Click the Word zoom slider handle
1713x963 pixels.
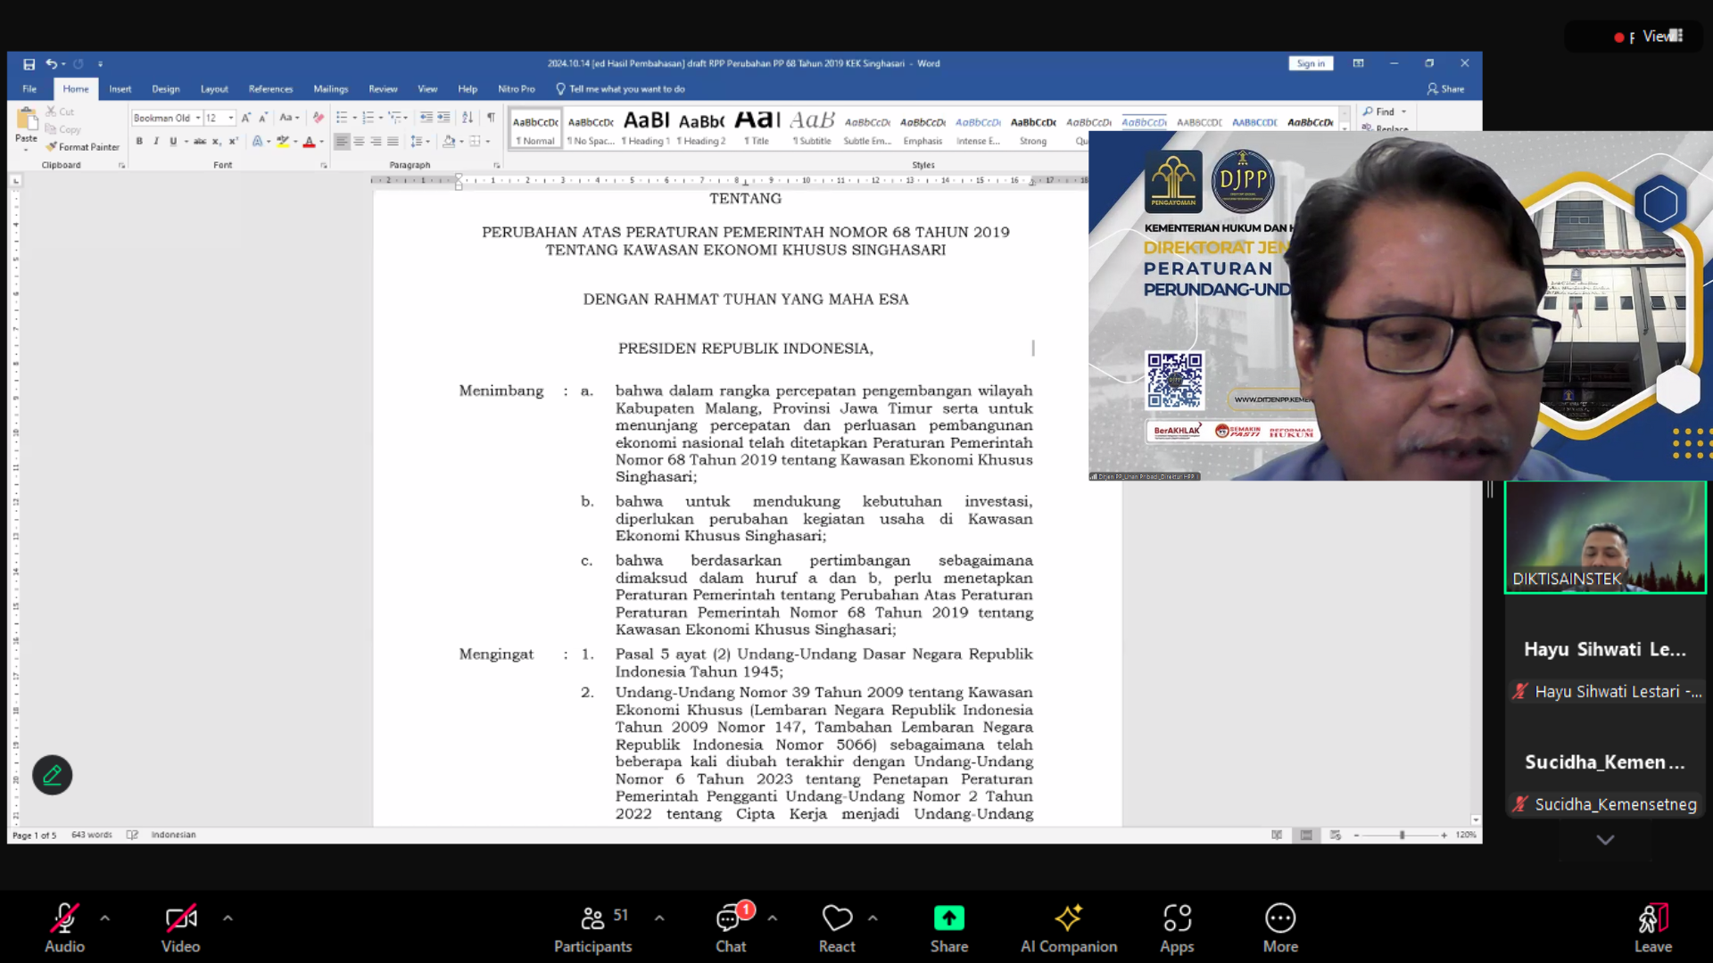(x=1402, y=835)
